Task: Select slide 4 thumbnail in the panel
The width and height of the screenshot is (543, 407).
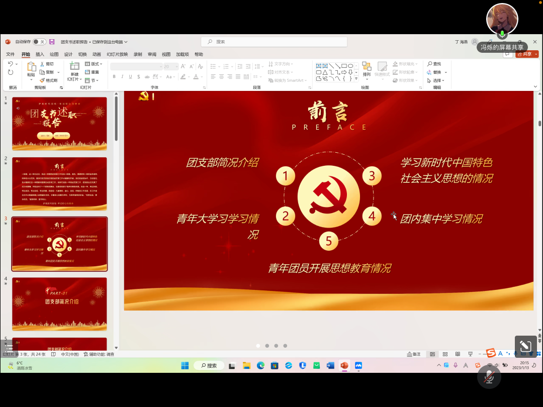Action: click(59, 303)
